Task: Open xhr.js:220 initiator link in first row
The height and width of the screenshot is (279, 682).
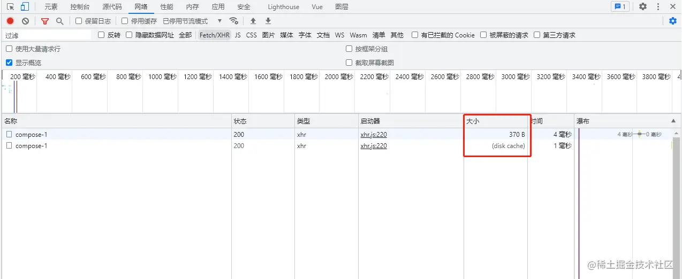Action: click(374, 135)
